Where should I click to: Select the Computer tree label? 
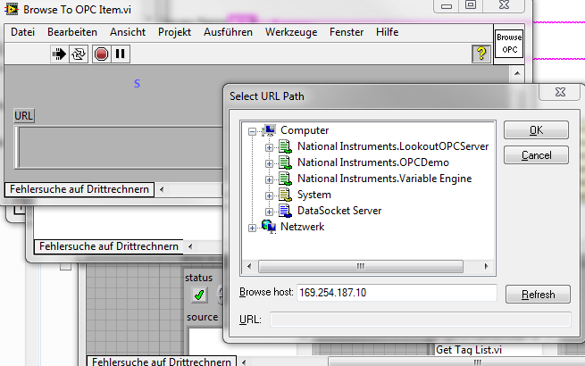[x=305, y=130]
